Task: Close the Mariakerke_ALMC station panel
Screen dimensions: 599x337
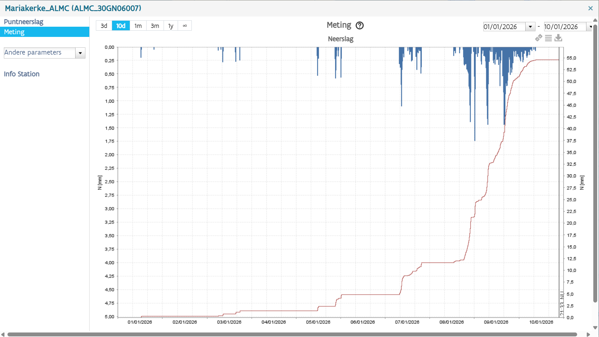Action: [590, 8]
